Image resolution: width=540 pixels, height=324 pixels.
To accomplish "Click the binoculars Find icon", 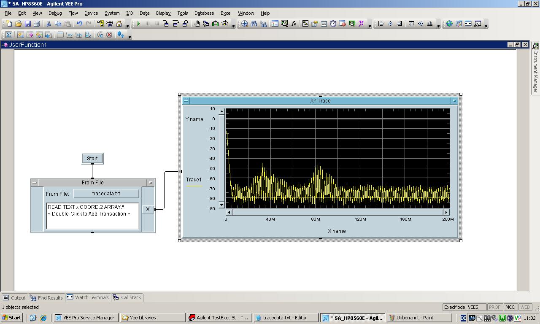I will pyautogui.click(x=254, y=24).
